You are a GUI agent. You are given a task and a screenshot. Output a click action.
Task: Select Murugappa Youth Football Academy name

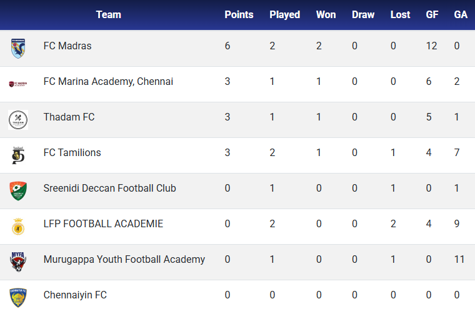(124, 260)
